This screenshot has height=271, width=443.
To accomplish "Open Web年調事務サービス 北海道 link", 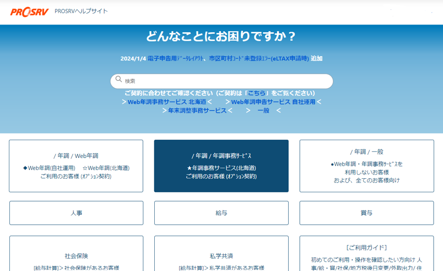I will (x=167, y=102).
